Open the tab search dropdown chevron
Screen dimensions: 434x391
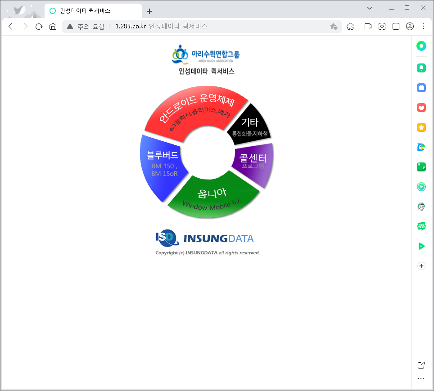(370, 8)
